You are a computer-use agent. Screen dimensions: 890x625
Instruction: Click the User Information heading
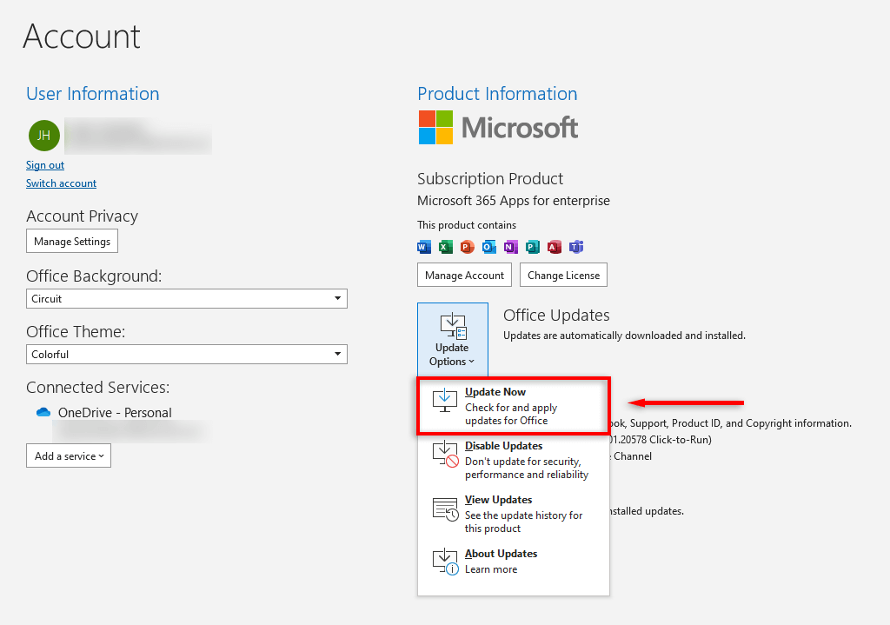point(92,94)
